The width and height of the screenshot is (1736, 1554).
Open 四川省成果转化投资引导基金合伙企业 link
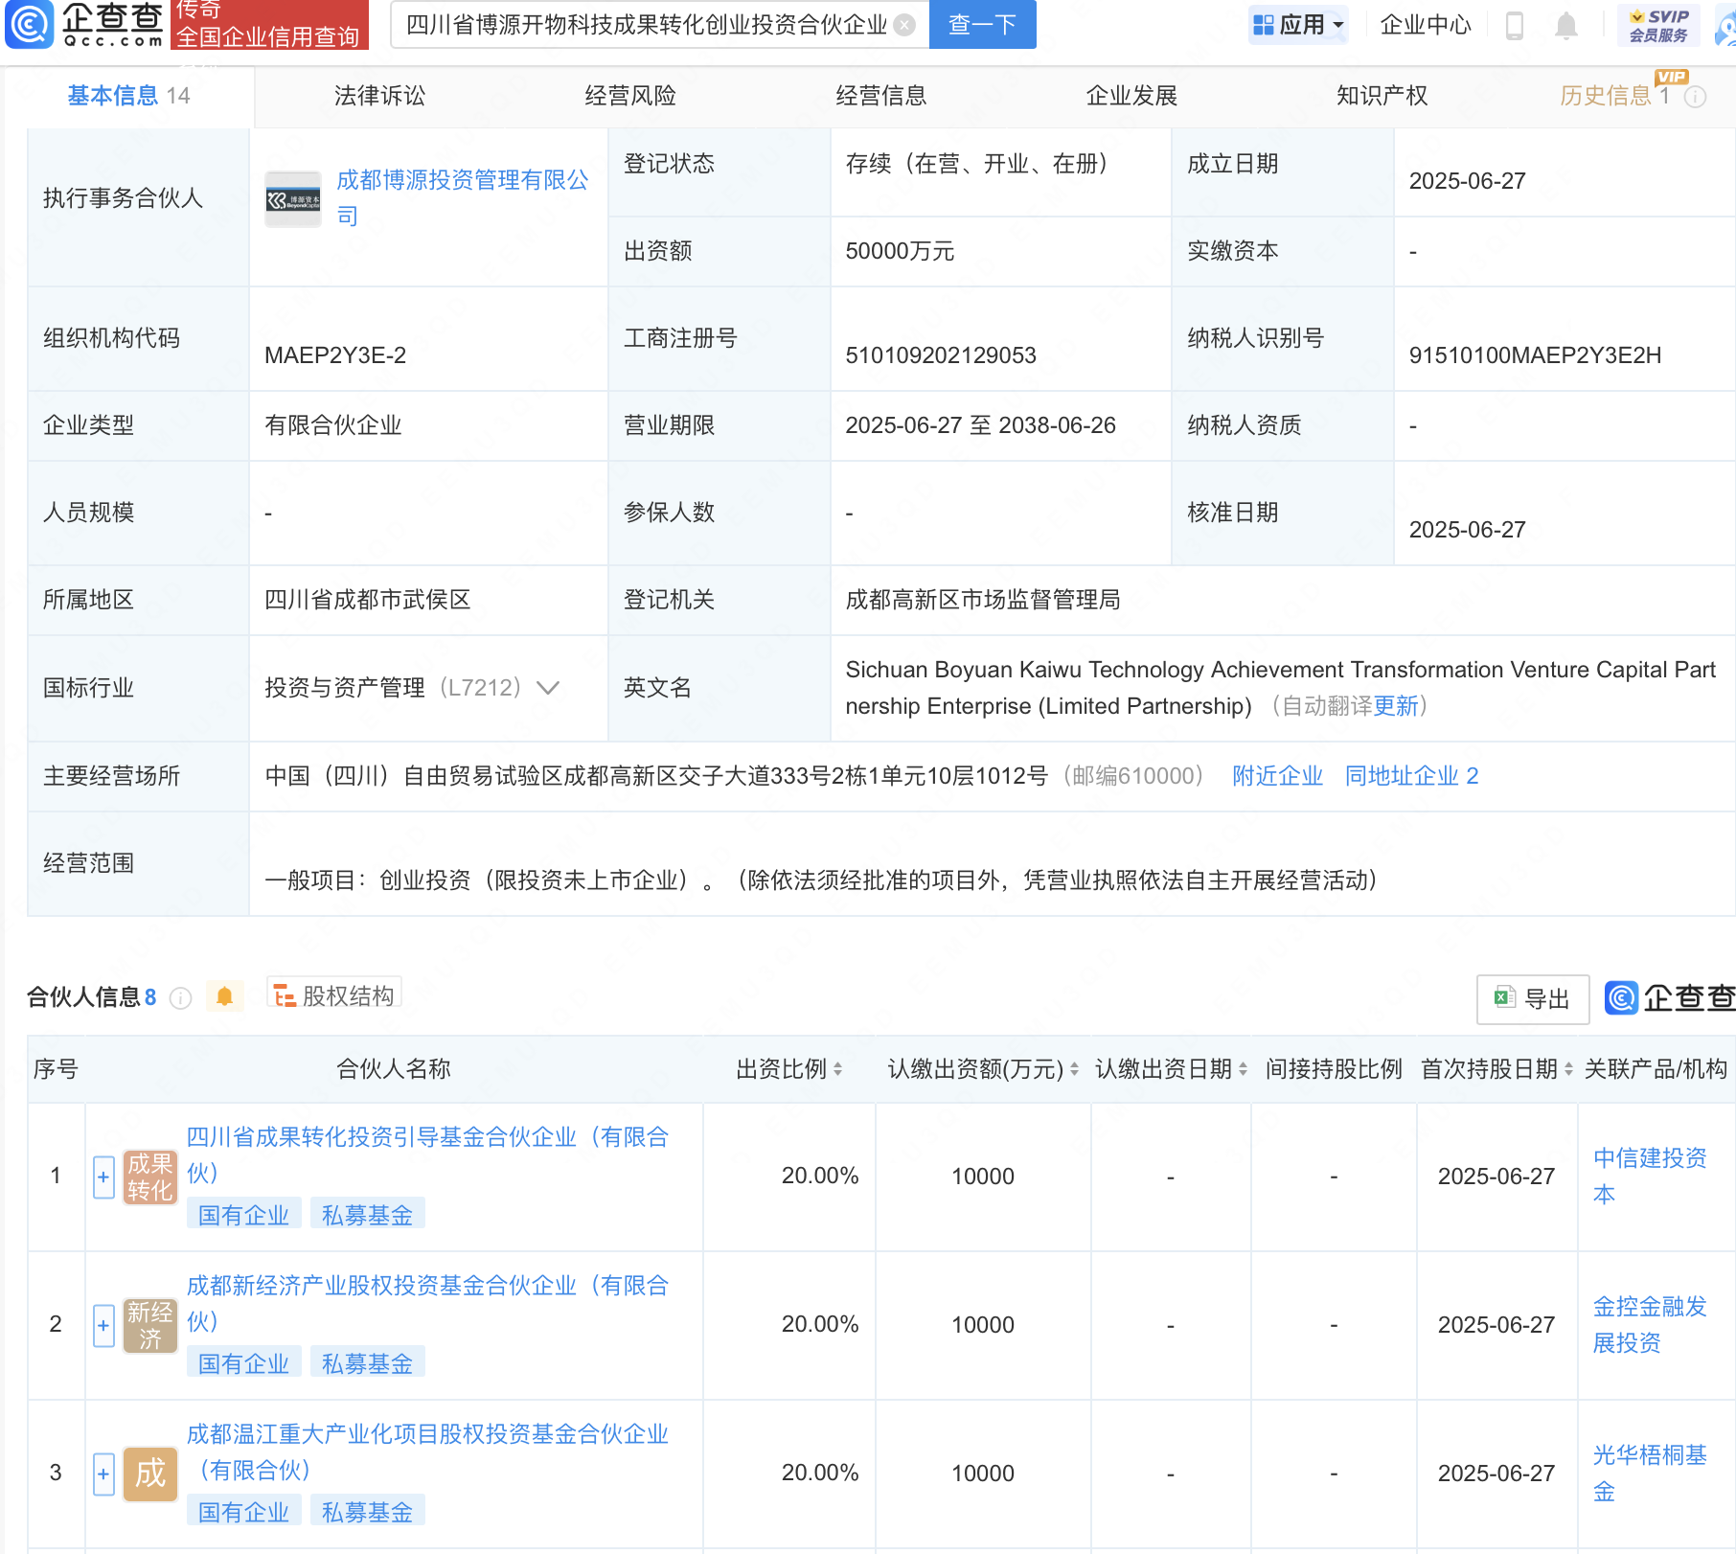click(427, 1154)
